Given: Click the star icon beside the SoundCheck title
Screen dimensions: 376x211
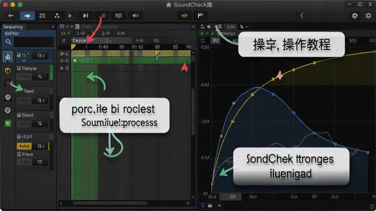Looking at the screenshot, I should pyautogui.click(x=169, y=5).
